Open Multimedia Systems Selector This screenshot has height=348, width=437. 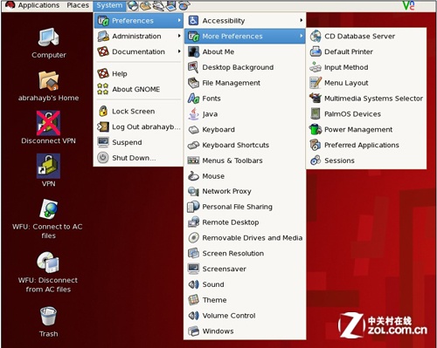pyautogui.click(x=366, y=99)
